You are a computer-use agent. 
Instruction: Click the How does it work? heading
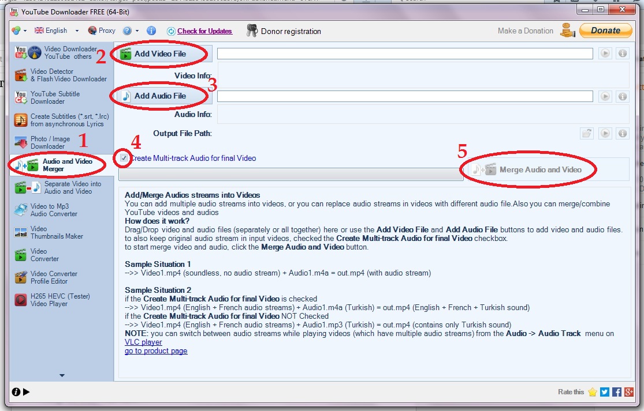coord(157,221)
